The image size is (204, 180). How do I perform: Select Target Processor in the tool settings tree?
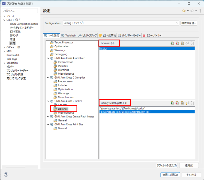(x=64, y=43)
